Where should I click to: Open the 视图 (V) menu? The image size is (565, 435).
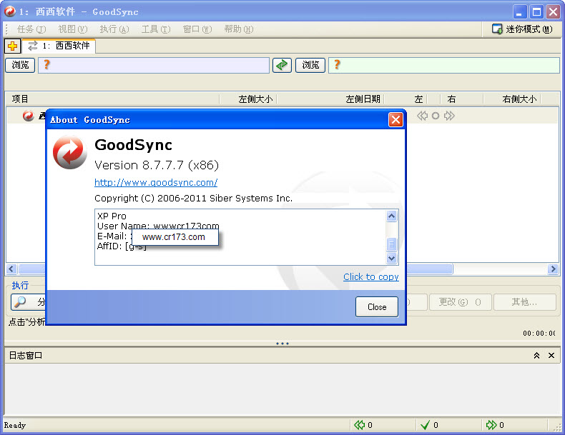click(73, 29)
